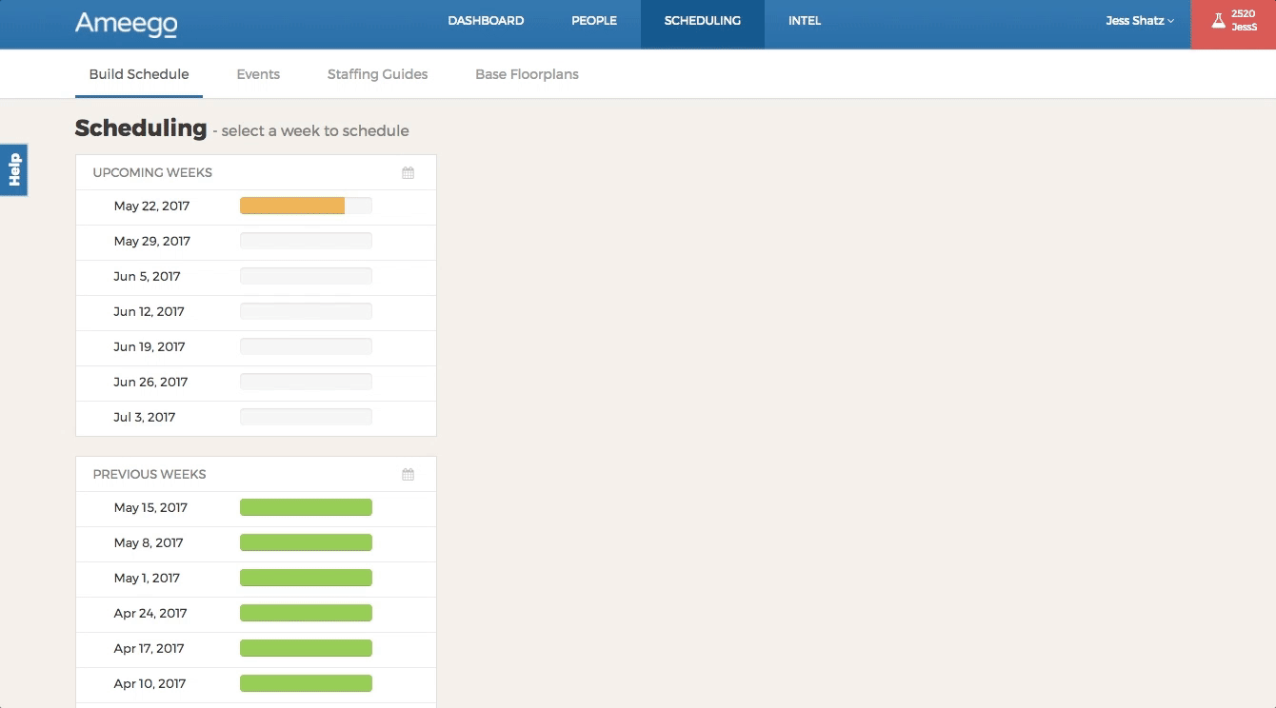Click the green progress bar for Apr 10
1276x708 pixels.
pyautogui.click(x=306, y=683)
